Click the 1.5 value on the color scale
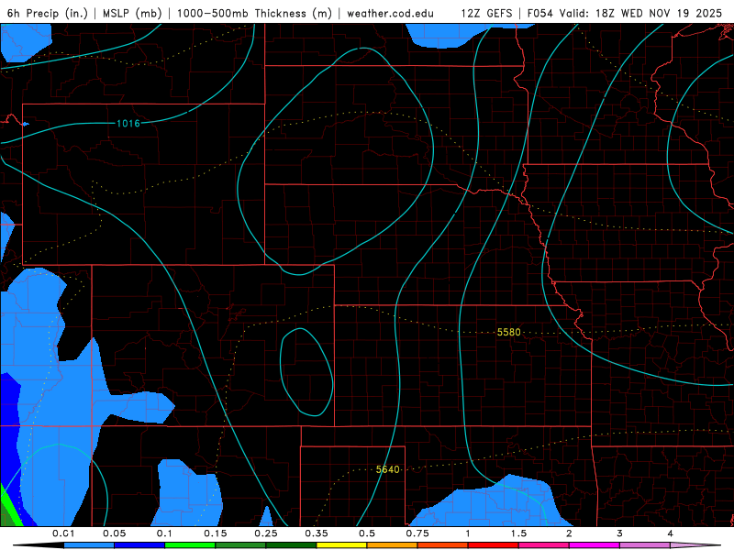This screenshot has height=550, width=734. (x=518, y=533)
